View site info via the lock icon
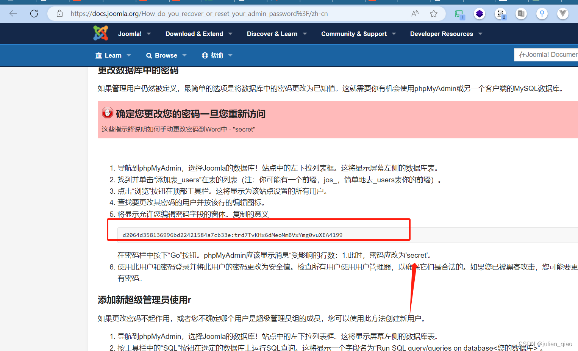 tap(59, 14)
